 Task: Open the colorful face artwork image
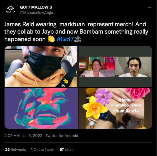(x=41, y=108)
